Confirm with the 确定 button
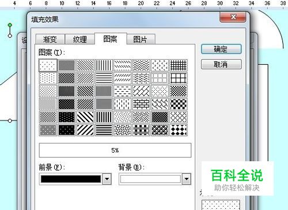 221,49
